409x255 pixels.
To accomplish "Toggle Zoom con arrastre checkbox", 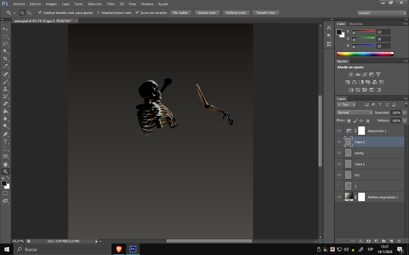I will [137, 13].
